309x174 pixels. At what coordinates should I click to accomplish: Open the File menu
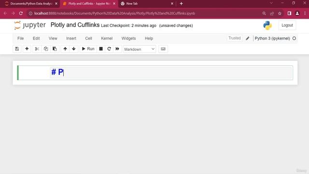point(20,38)
